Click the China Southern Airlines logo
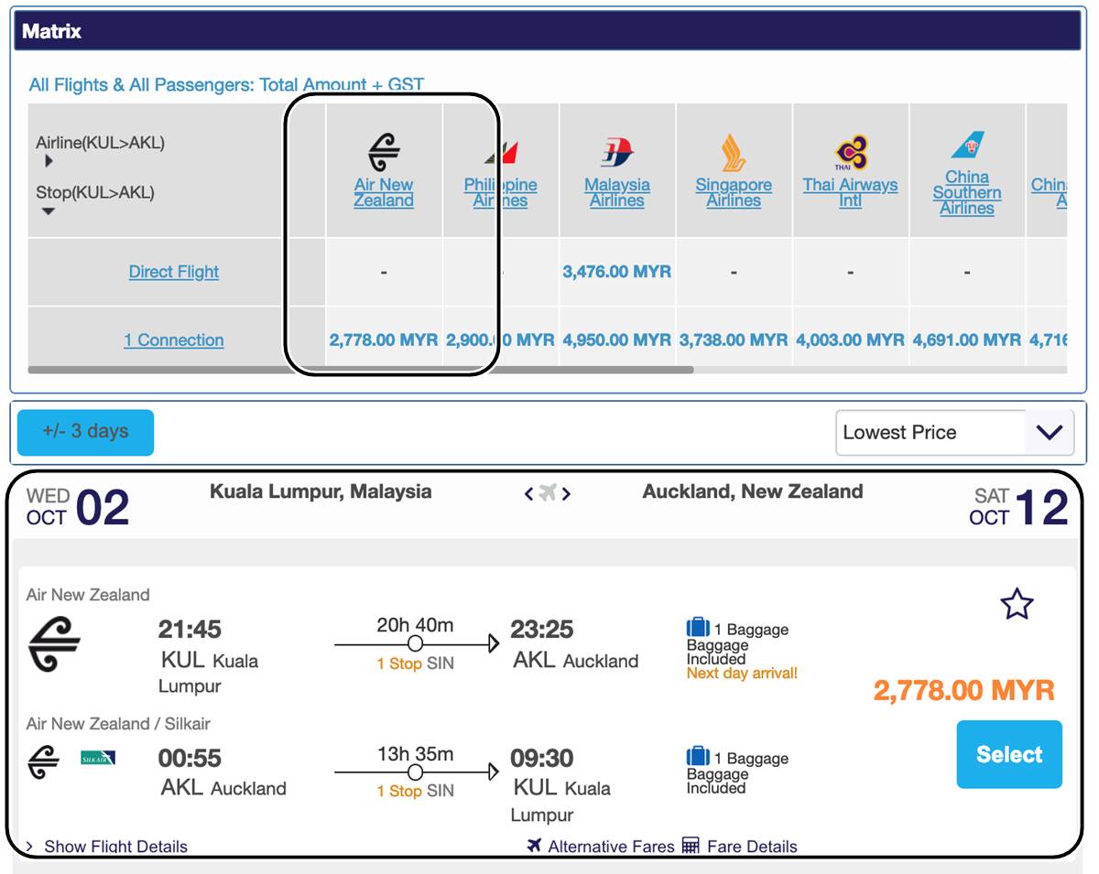The image size is (1099, 874). [x=967, y=145]
